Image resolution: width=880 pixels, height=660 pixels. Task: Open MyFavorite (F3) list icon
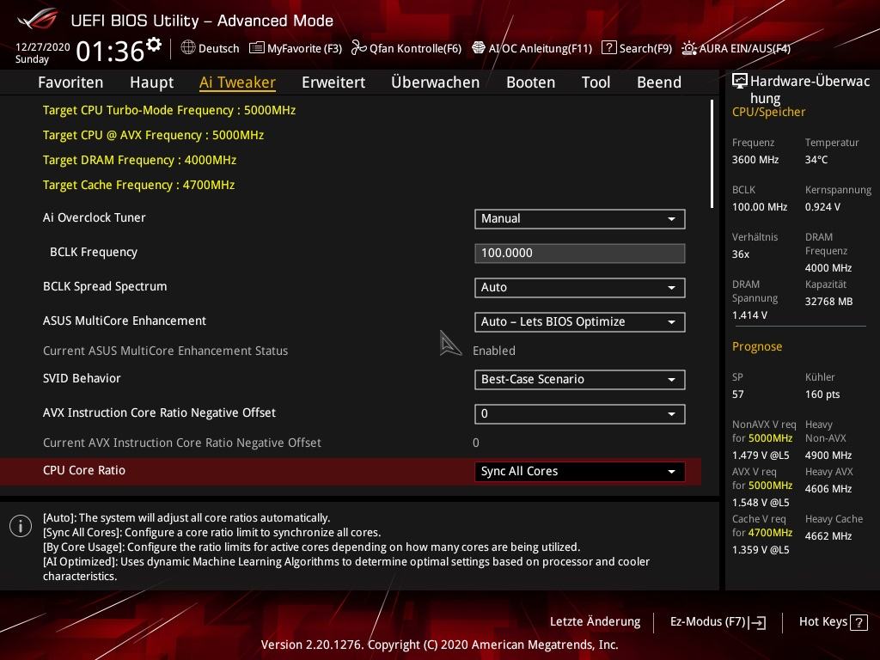[256, 48]
